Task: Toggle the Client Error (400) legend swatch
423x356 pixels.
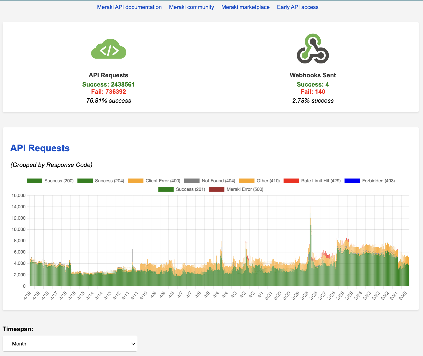Action: coord(136,181)
